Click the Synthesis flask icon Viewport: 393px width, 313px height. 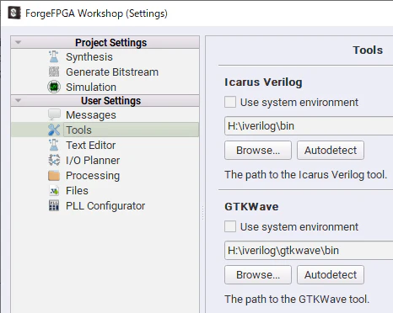pos(54,57)
